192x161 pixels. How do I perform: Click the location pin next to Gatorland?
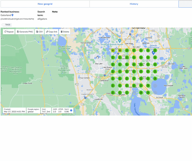tap(12, 15)
